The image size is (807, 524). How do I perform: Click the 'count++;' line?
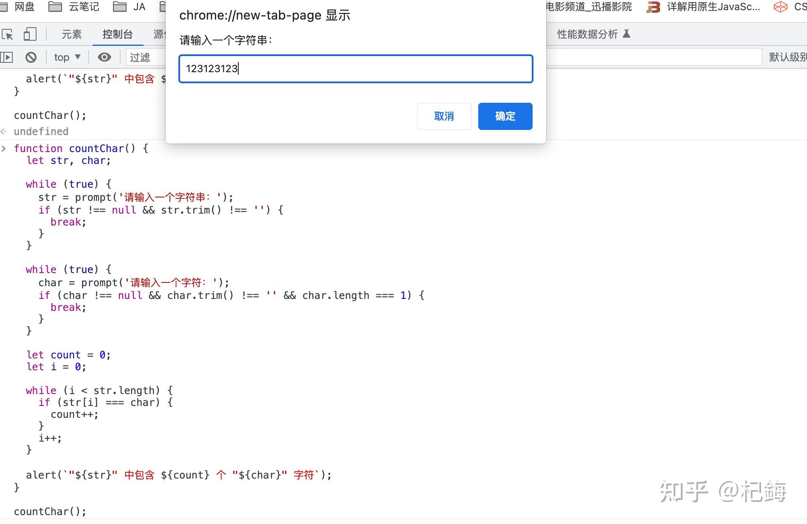tap(75, 414)
